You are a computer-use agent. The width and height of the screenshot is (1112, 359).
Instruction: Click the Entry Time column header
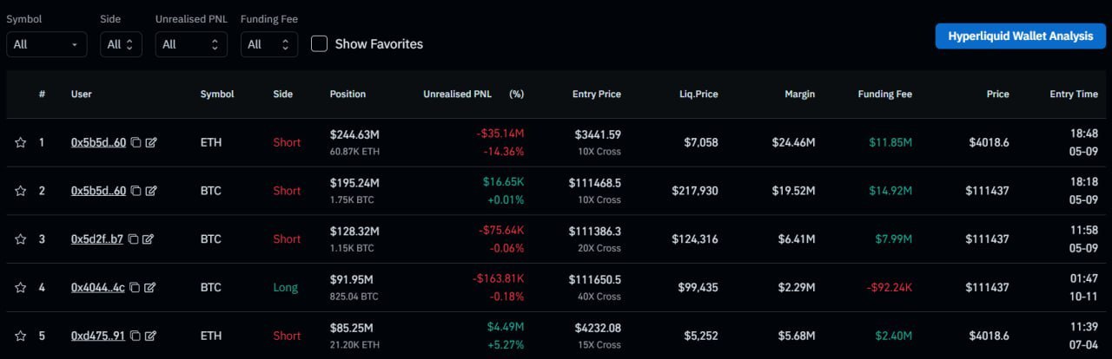click(1073, 94)
